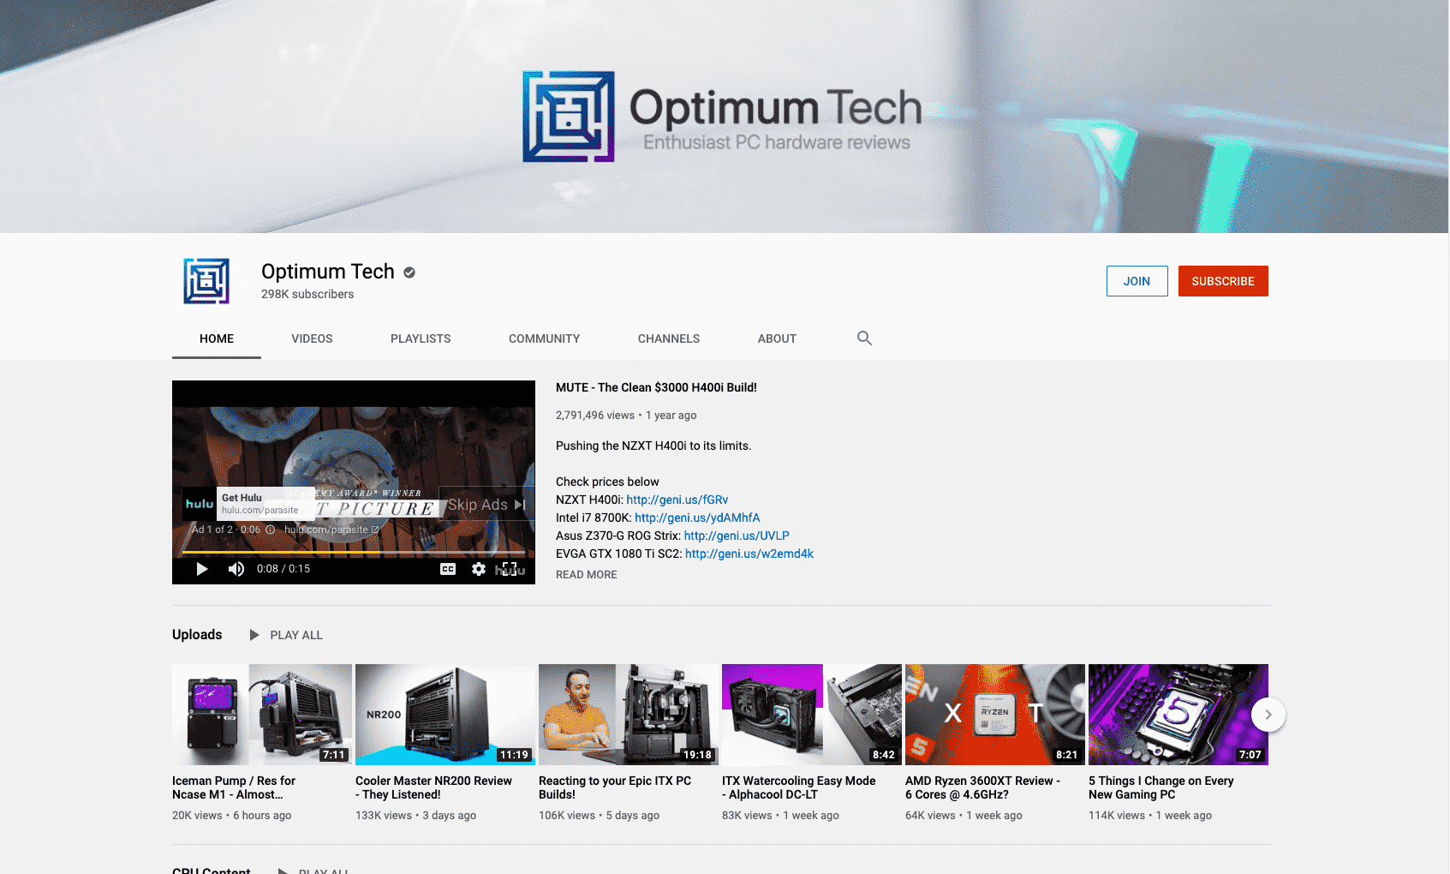Click the Uploads PLAY ALL play triangle icon
The image size is (1450, 874).
coord(254,635)
